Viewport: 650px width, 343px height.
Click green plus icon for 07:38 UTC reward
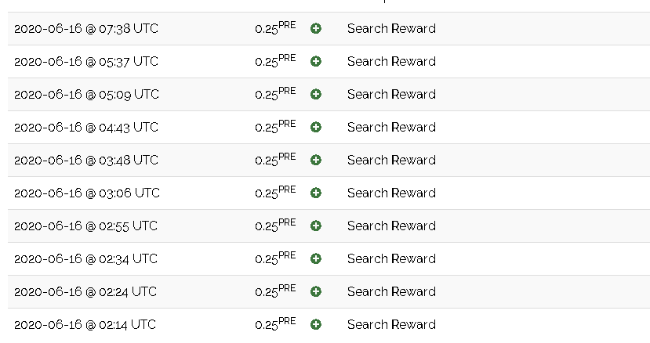click(316, 28)
